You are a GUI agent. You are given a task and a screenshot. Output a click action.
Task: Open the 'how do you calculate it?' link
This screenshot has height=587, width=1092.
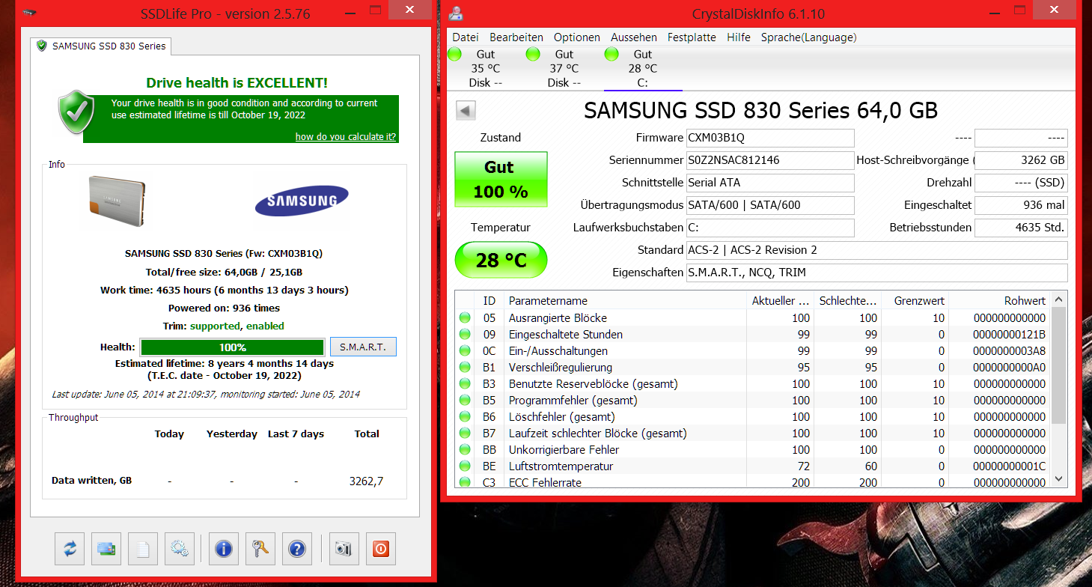click(x=346, y=136)
